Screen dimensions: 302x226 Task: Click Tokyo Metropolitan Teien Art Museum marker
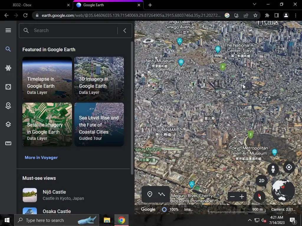(x=275, y=152)
